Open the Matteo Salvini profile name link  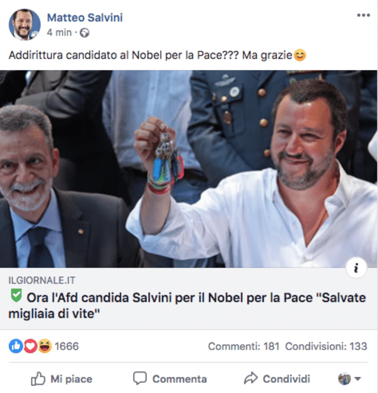click(85, 18)
